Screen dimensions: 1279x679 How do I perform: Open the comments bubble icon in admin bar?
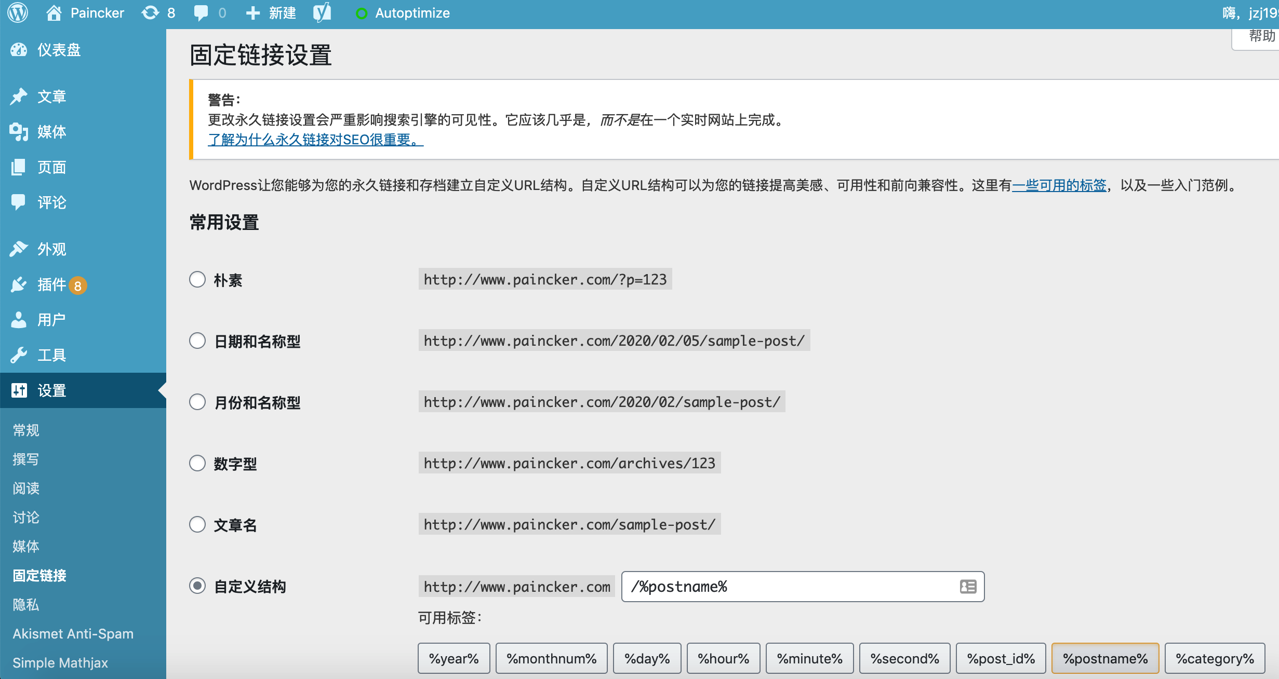coord(201,12)
